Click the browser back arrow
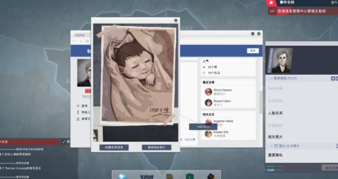This screenshot has height=179, width=338. pos(74,41)
